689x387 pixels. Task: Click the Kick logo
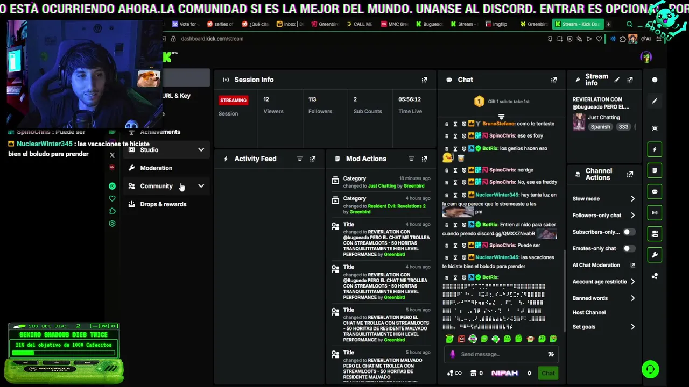coord(168,57)
